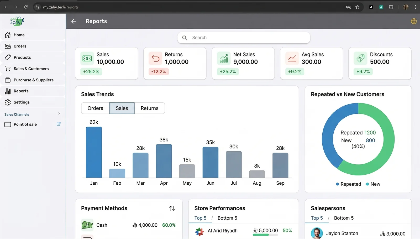
Task: Select the Sales tab in Sales Trends
Action: (x=122, y=108)
